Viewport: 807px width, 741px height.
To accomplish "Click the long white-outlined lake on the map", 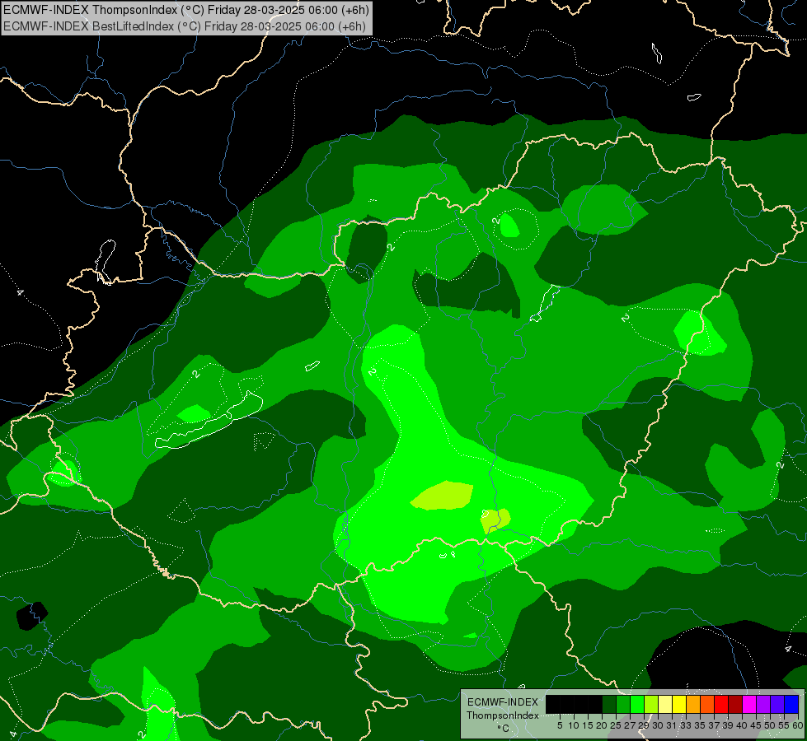I will pyautogui.click(x=209, y=422).
